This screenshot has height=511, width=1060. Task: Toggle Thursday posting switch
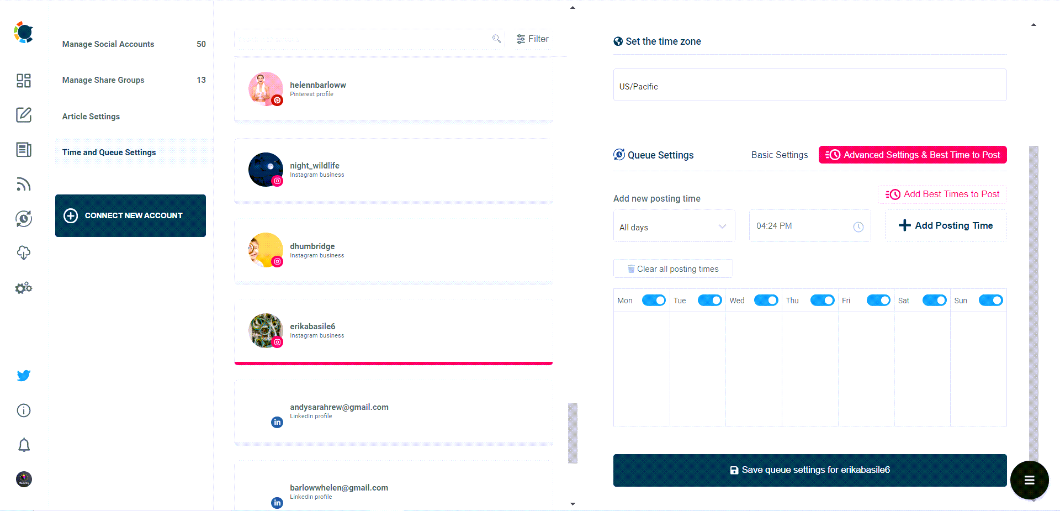823,300
